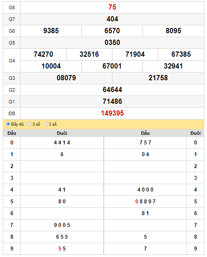
Task: Click the G8 prize number 75
Action: tap(112, 7)
